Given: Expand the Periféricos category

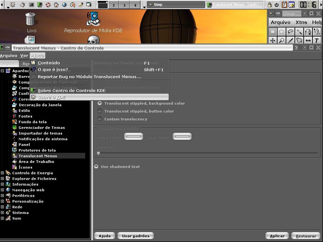Looking at the screenshot, I should (2, 195).
